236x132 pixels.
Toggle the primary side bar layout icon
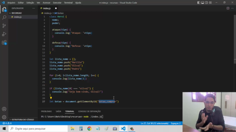pyautogui.click(x=199, y=3)
